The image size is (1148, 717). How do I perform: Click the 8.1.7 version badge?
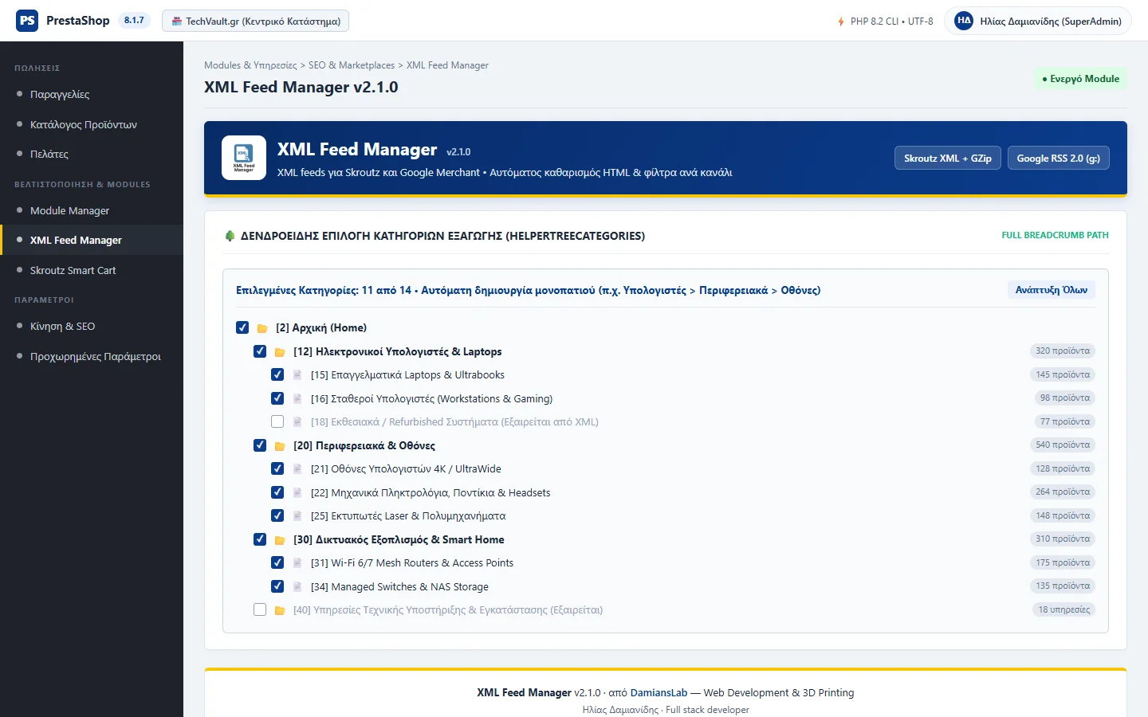pos(134,21)
